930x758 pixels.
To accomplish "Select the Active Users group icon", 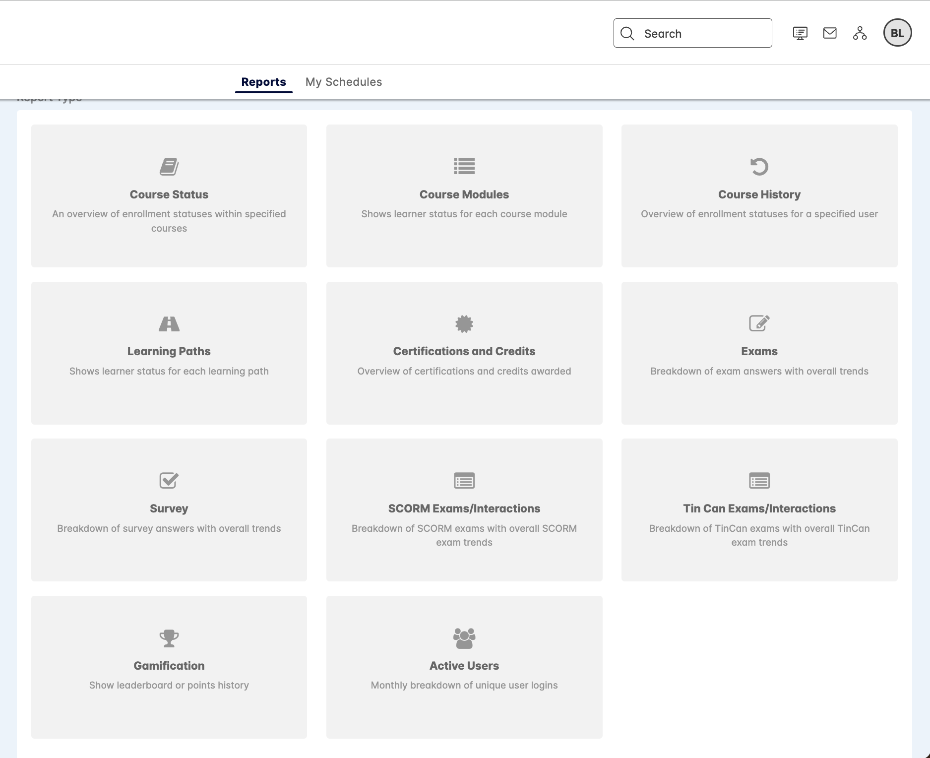I will tap(464, 638).
